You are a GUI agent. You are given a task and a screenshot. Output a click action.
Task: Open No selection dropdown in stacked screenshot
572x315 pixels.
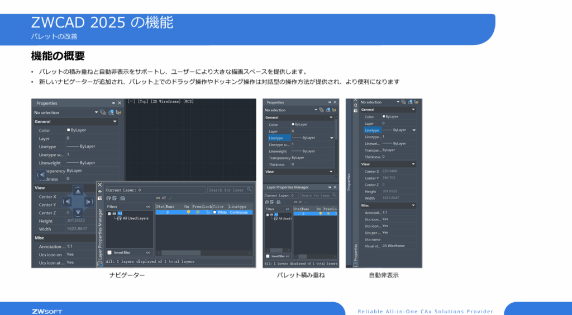316,110
